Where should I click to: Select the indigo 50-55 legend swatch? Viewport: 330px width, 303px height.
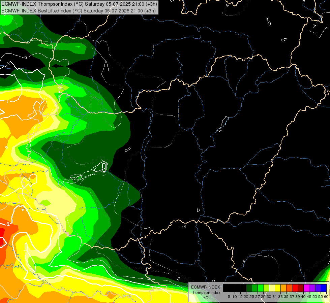click(318, 288)
